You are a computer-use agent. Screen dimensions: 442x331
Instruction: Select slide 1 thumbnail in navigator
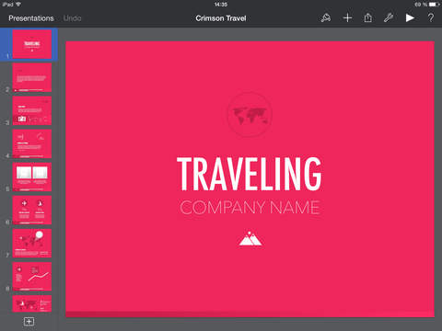32,44
